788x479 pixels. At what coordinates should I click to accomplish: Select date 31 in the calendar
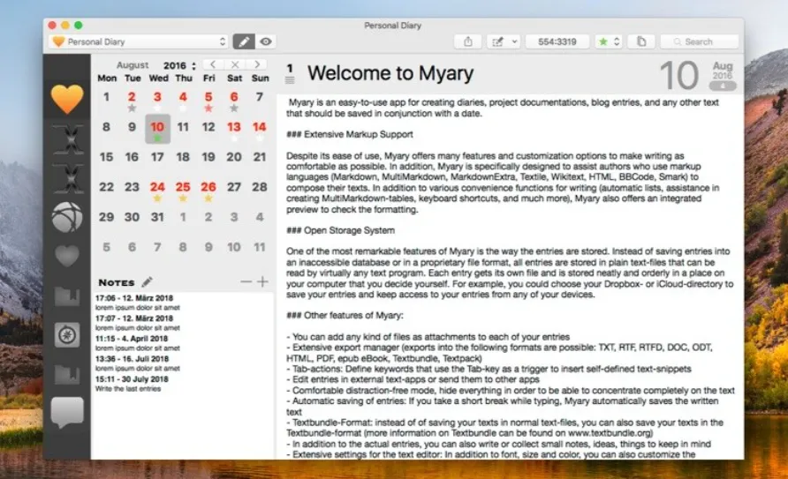pos(157,217)
